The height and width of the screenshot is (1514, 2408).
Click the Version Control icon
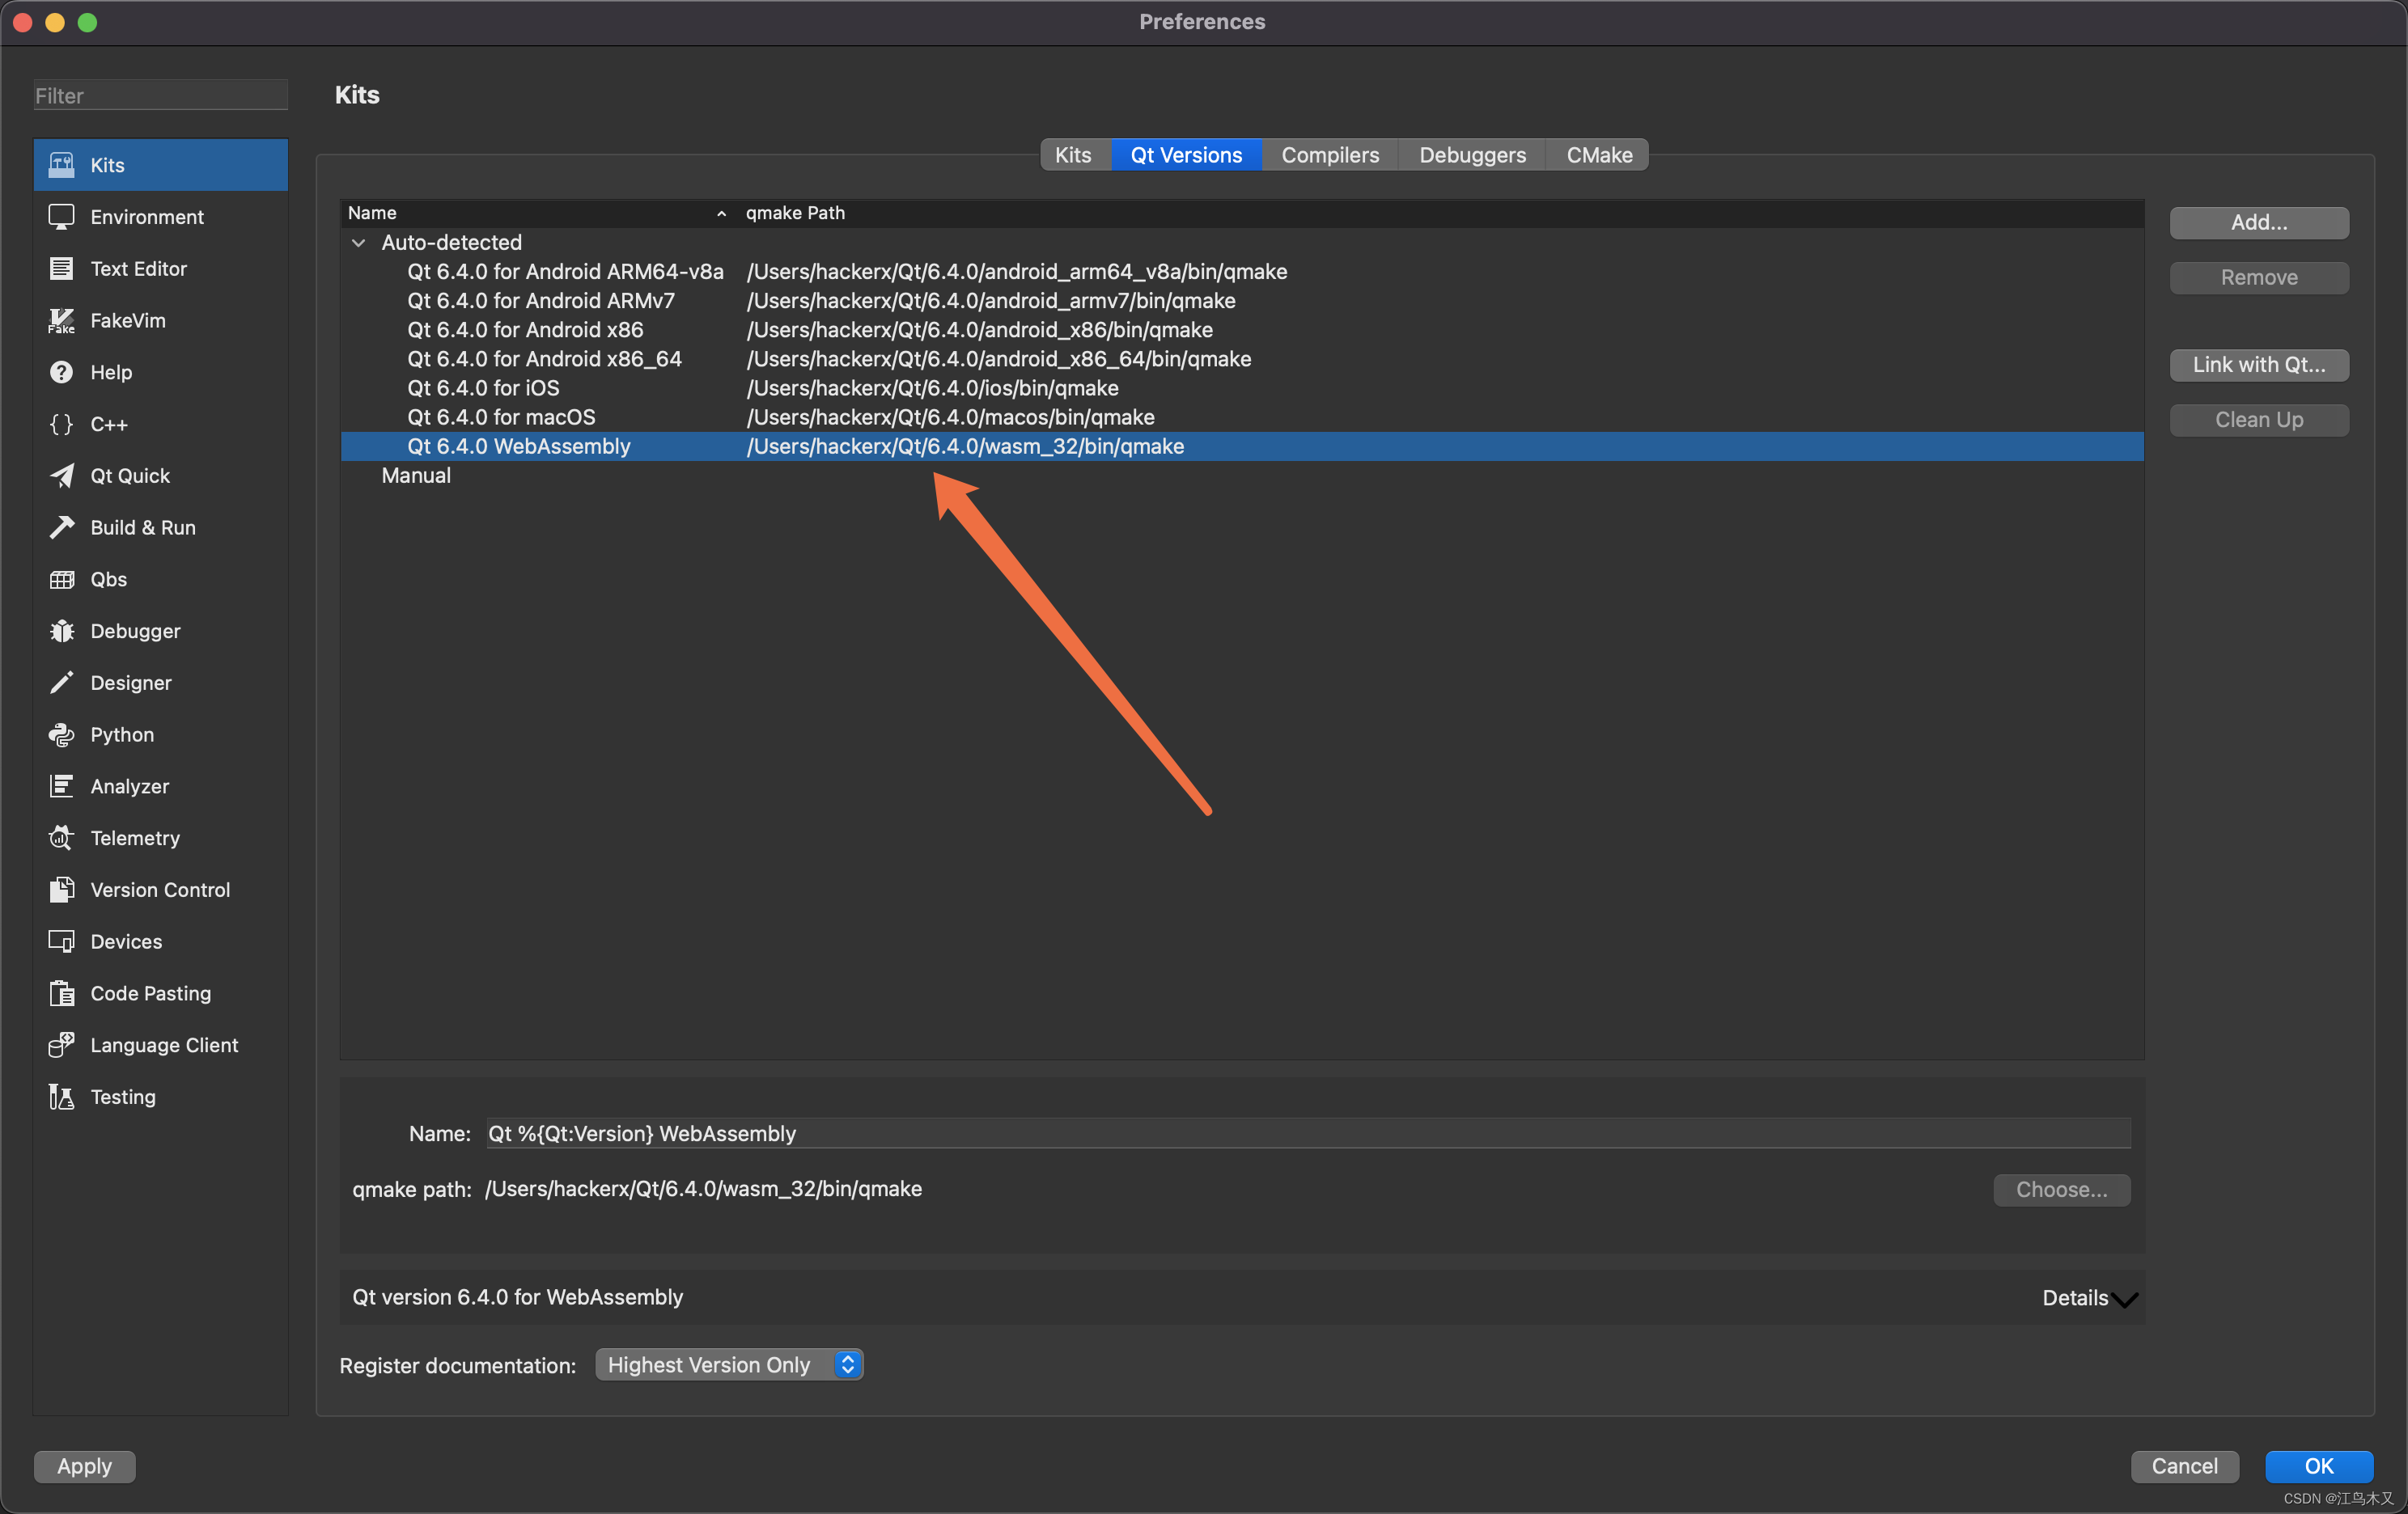(x=61, y=890)
